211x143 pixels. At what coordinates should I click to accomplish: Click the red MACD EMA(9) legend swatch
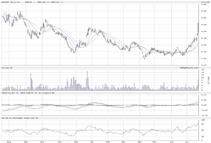[36, 93]
